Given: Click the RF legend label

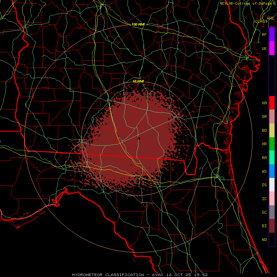Looking at the screenshot, I should click(264, 34).
